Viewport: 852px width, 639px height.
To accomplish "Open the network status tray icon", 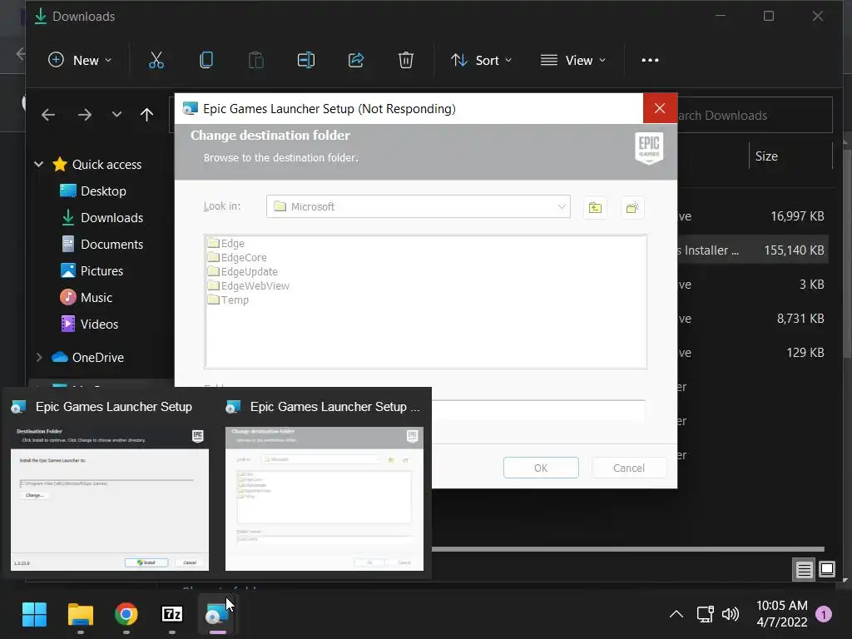I will [x=705, y=615].
